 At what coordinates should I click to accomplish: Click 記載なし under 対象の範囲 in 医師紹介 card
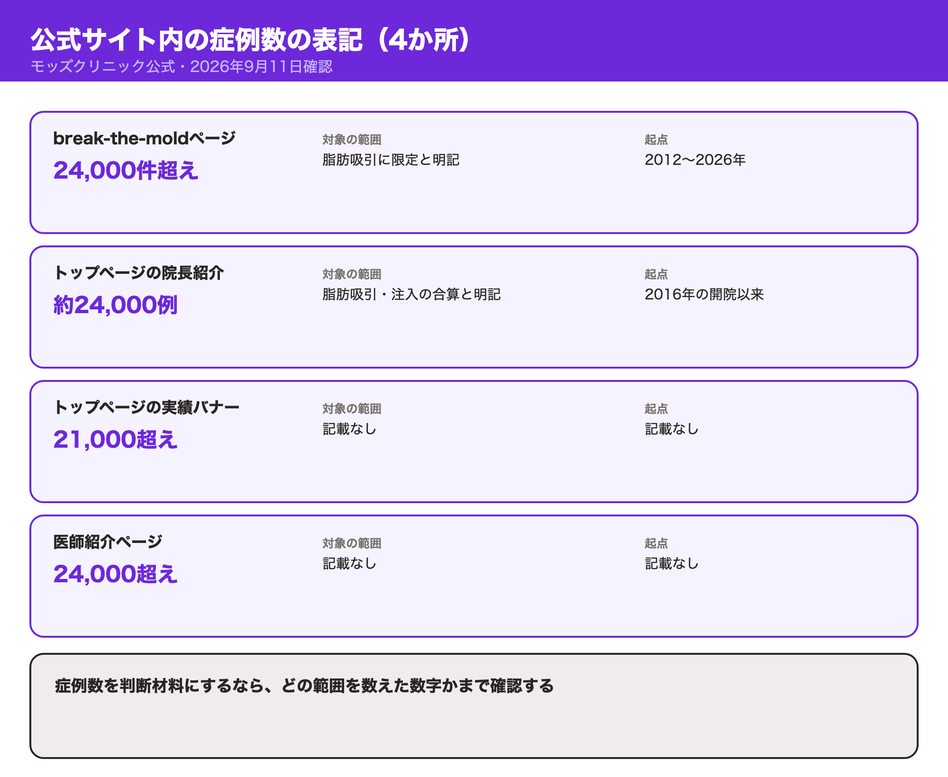(350, 563)
